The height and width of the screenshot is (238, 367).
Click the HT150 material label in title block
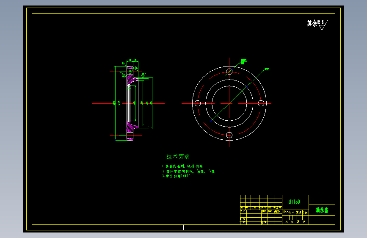(x=295, y=202)
